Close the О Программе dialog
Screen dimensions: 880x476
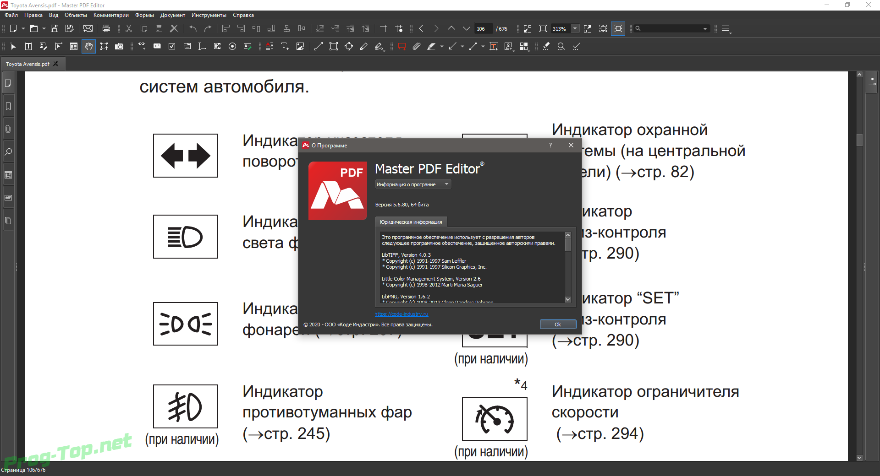tap(571, 145)
